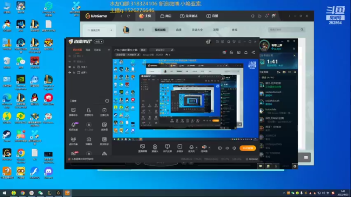Click the stream preview canvas
This screenshot has width=351, height=197.
[186, 100]
